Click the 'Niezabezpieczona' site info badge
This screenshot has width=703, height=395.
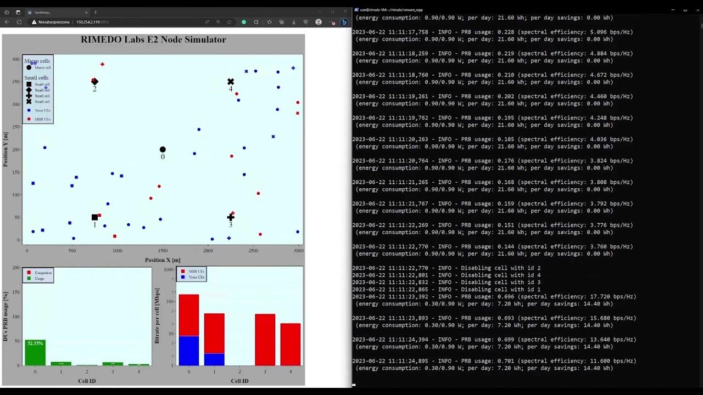coord(51,22)
